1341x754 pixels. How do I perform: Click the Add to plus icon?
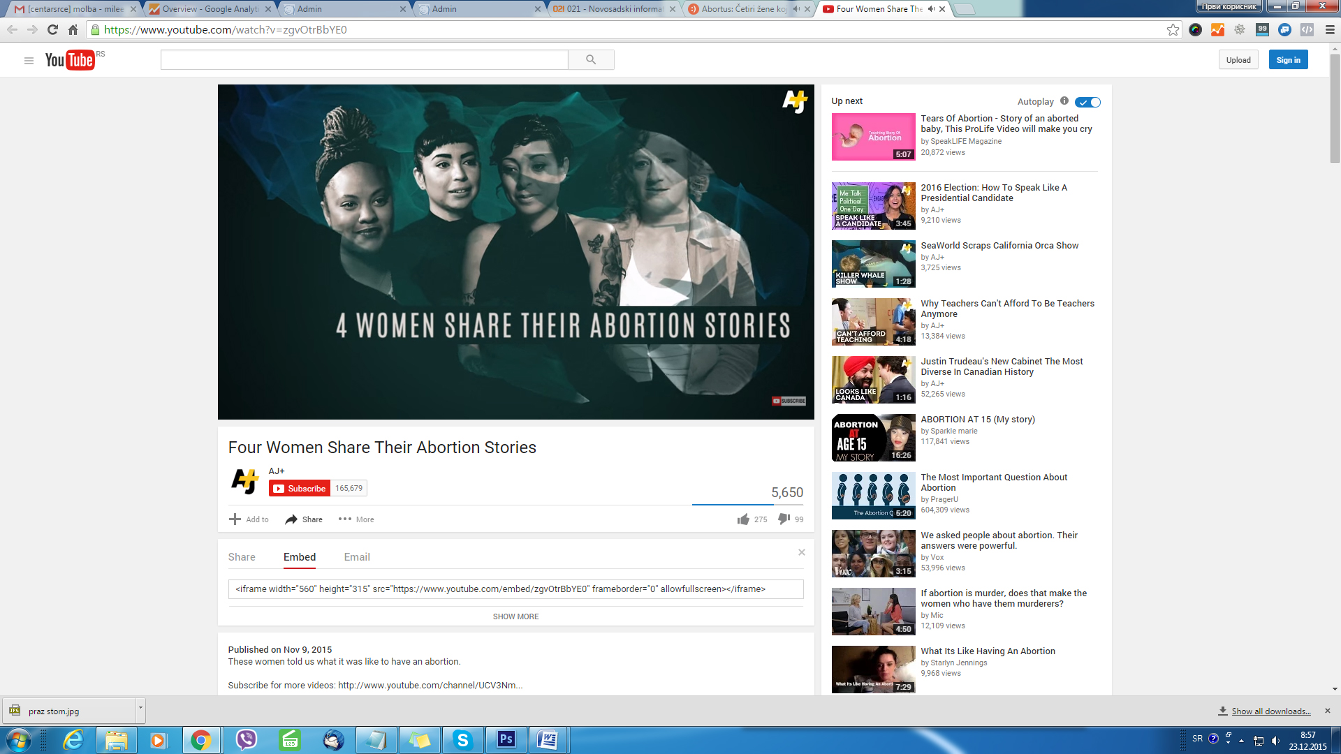point(235,519)
